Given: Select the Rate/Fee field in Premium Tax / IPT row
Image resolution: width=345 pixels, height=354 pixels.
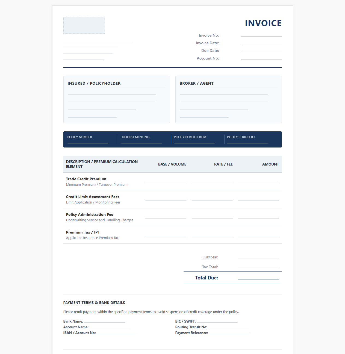Looking at the screenshot, I should (x=212, y=234).
